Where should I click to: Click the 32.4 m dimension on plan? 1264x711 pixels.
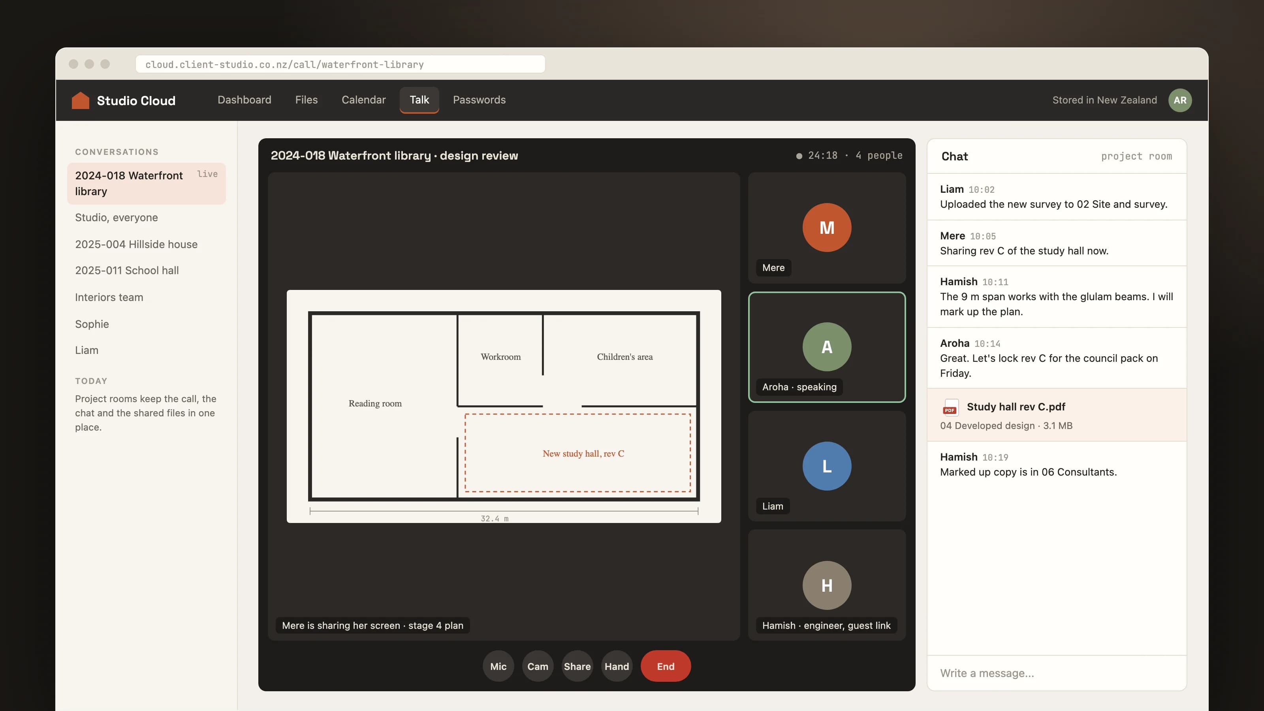point(494,519)
